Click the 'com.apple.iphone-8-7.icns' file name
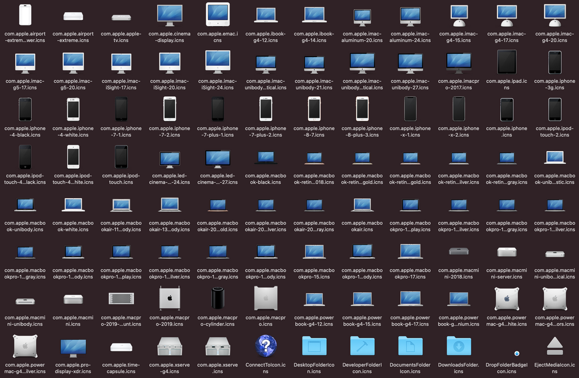 (x=314, y=131)
